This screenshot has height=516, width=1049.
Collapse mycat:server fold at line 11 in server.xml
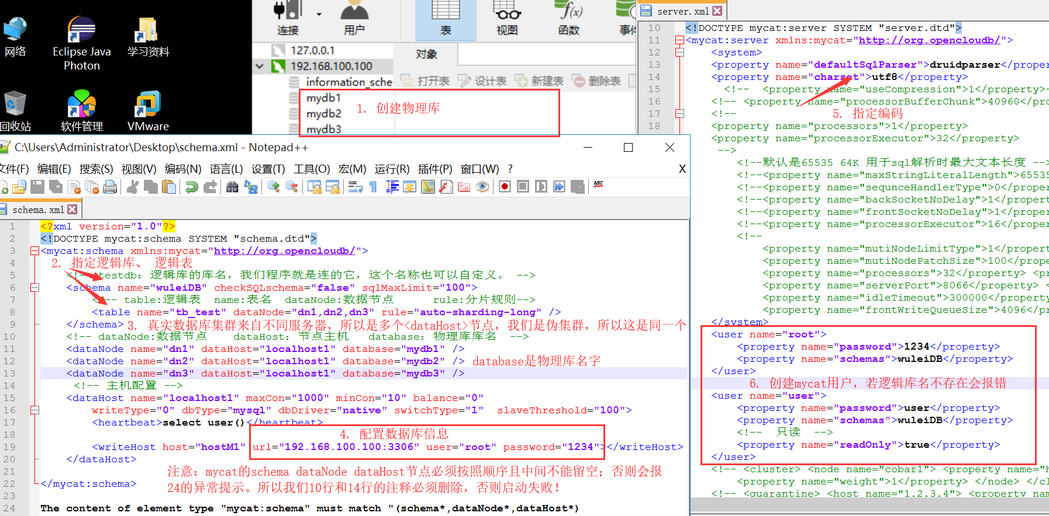(x=679, y=40)
